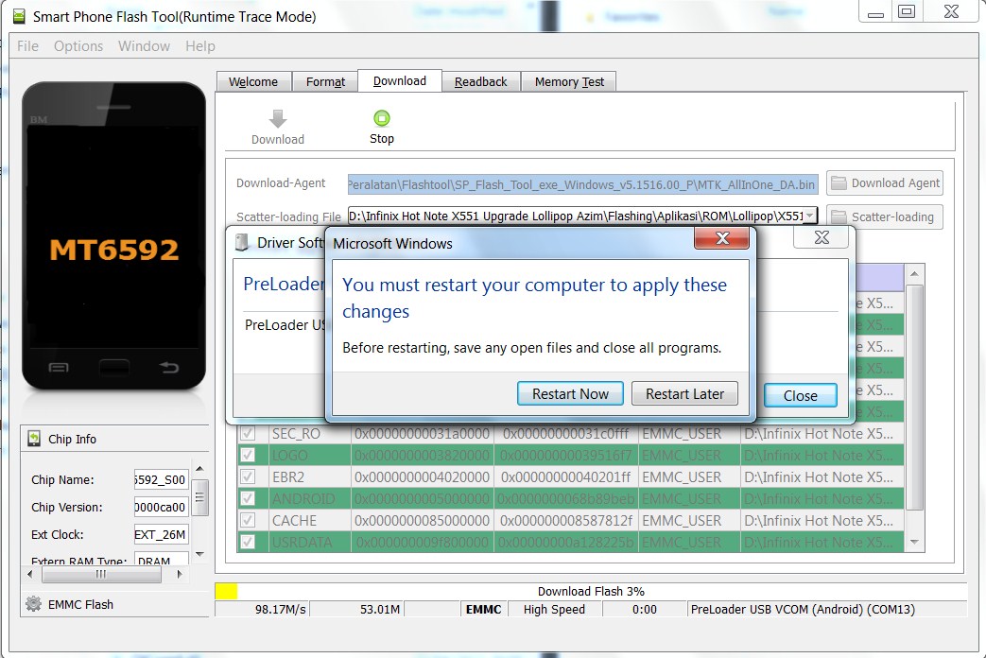This screenshot has width=986, height=658.
Task: Click the SEC_RO partition name
Action: click(296, 433)
